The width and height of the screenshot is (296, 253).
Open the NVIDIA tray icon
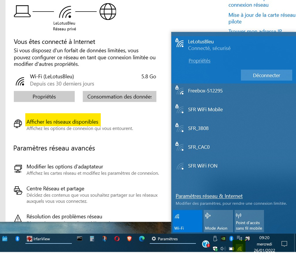pos(223,238)
